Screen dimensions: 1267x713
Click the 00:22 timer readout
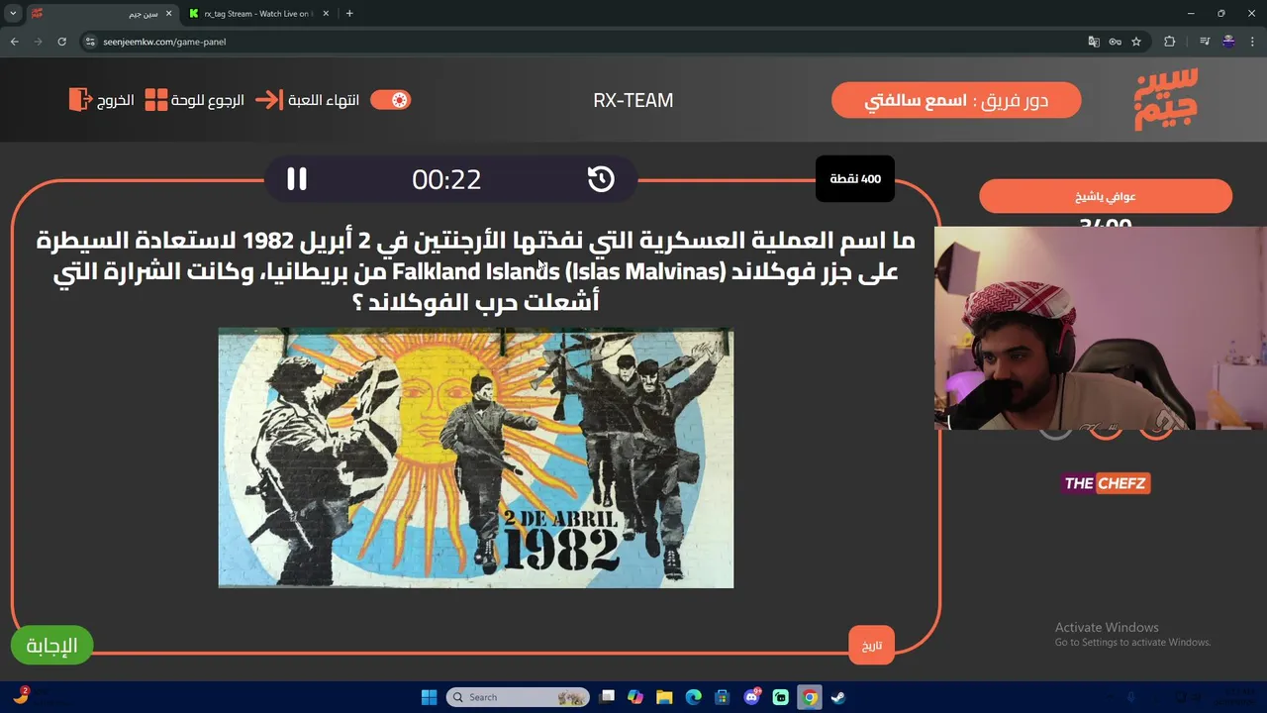(x=446, y=179)
